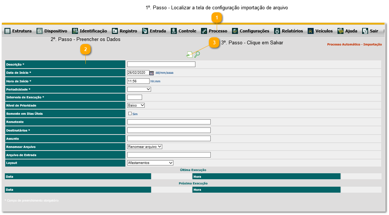Click the Registro menu icon
This screenshot has height=215, width=389.
pyautogui.click(x=115, y=31)
